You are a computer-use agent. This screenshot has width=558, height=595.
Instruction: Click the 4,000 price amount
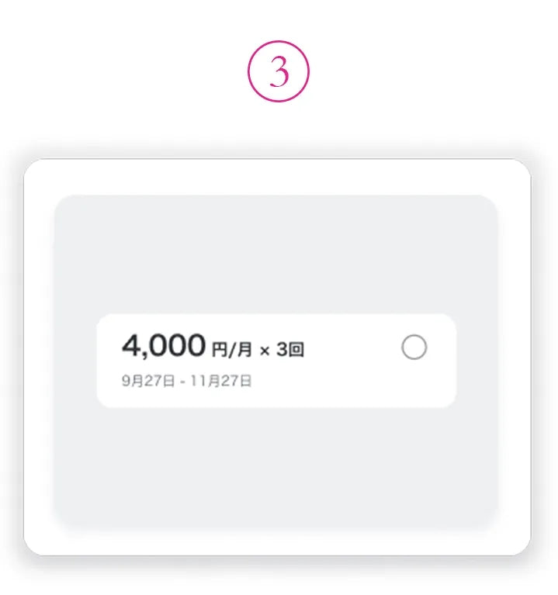point(163,347)
